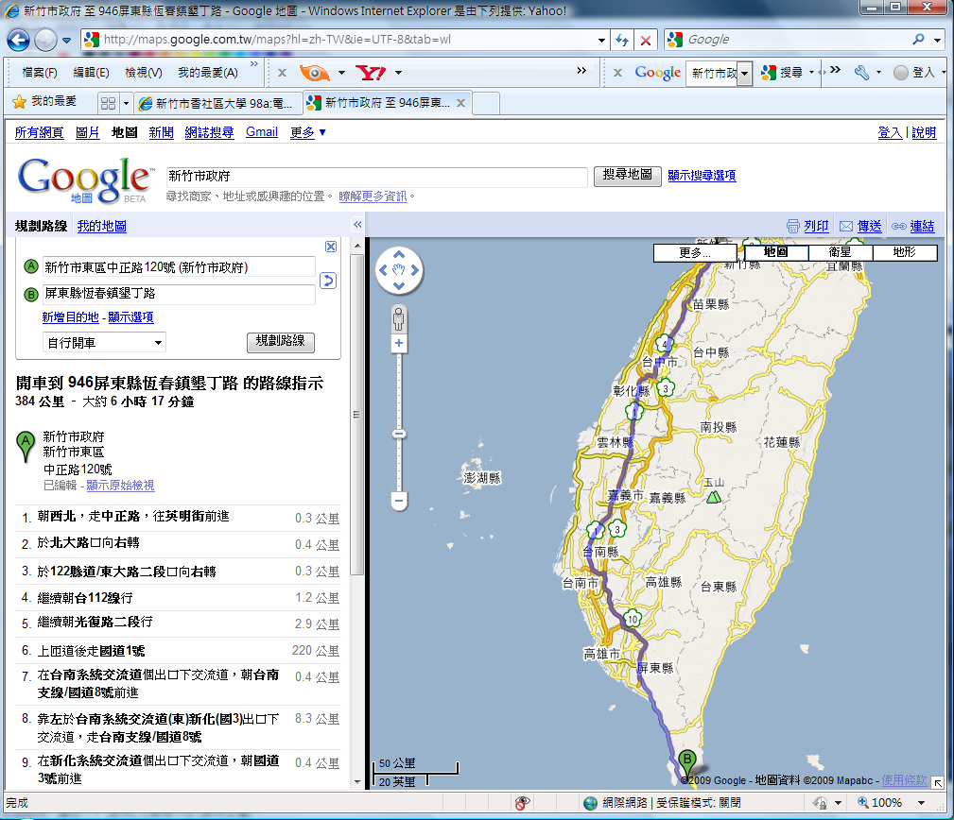This screenshot has width=954, height=820.
Task: Open the browser zoom level dropdown at 100%
Action: click(x=921, y=803)
